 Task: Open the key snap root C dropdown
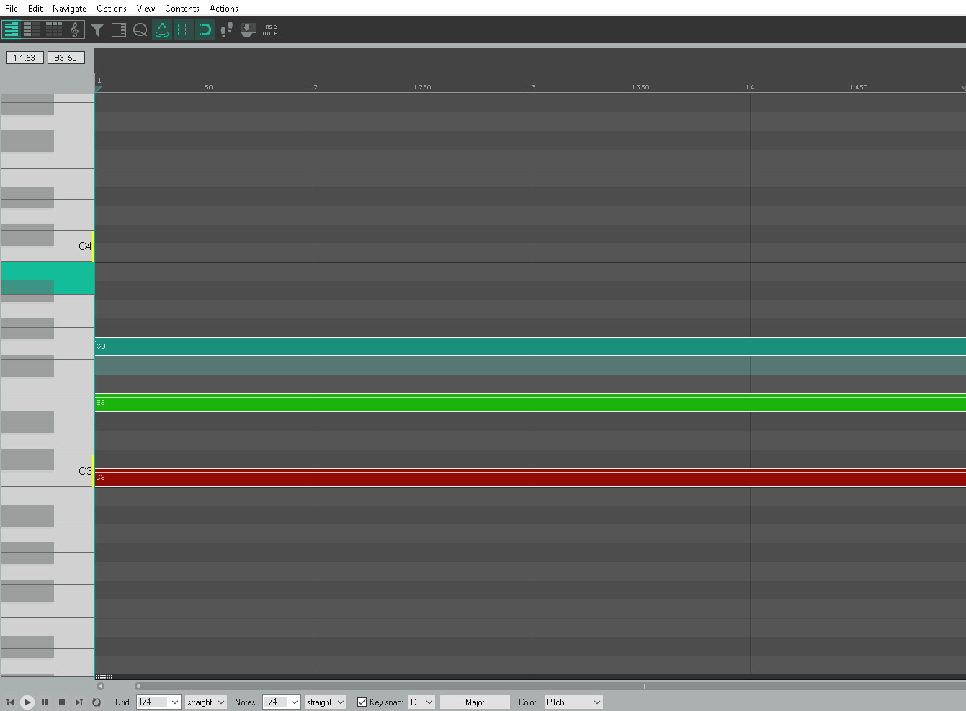point(421,702)
